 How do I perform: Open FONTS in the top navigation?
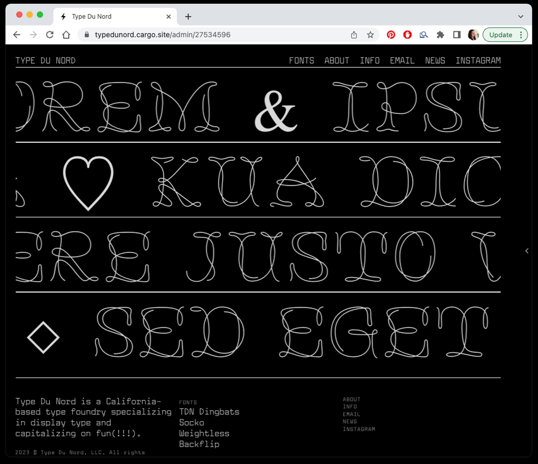[x=301, y=61]
